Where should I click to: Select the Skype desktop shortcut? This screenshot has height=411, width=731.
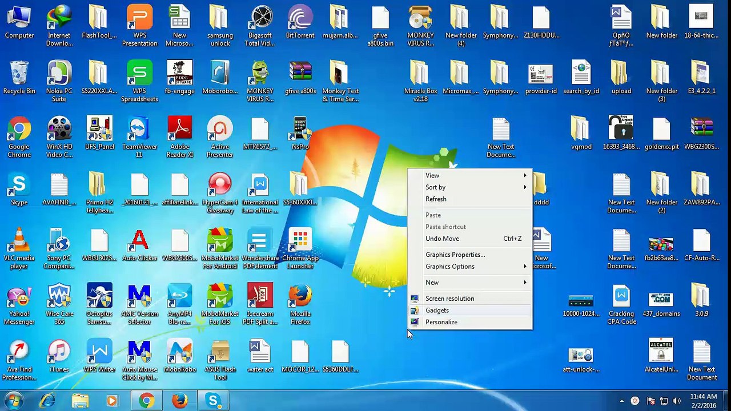coord(19,190)
